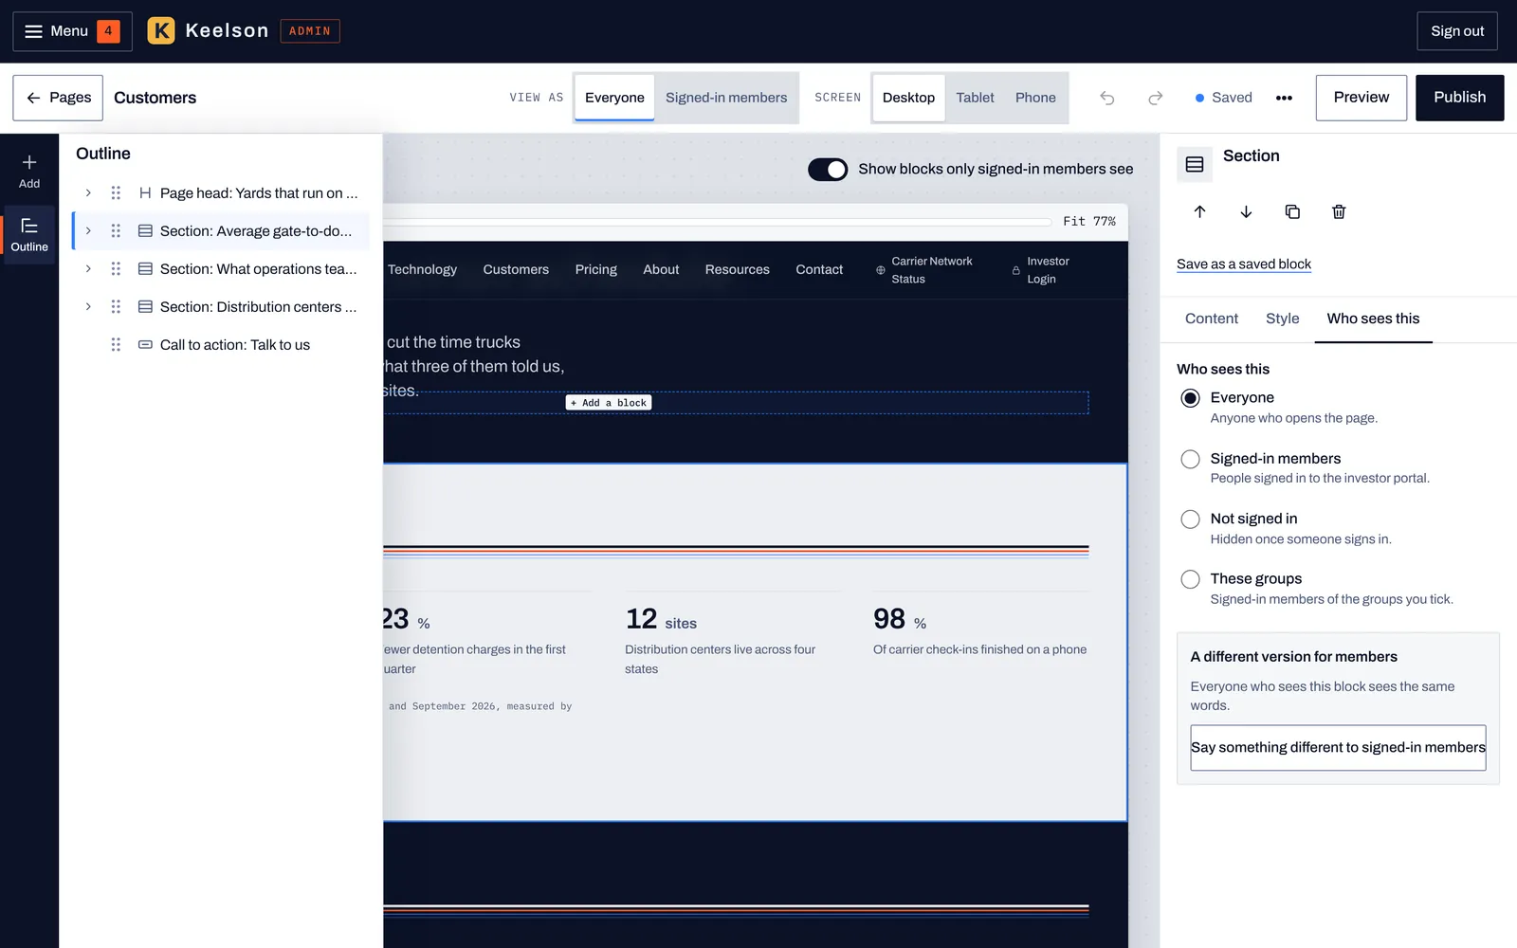Grab drag handle of Page head row

116,192
